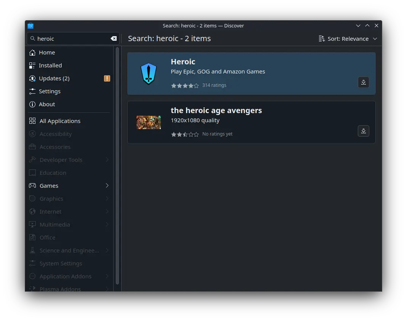This screenshot has height=321, width=407.
Task: Click the Updates icon in sidebar
Action: (x=32, y=78)
